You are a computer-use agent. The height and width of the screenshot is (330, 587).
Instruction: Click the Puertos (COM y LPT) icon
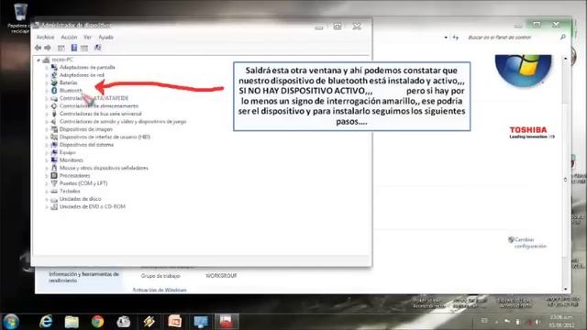pos(54,183)
